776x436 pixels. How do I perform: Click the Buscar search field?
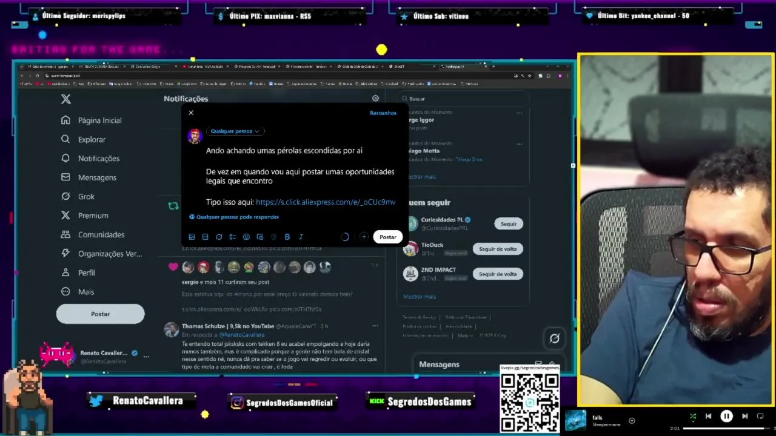point(463,99)
